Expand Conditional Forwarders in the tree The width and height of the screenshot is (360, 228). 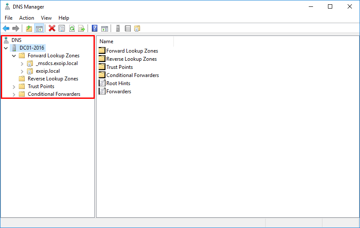coord(14,95)
